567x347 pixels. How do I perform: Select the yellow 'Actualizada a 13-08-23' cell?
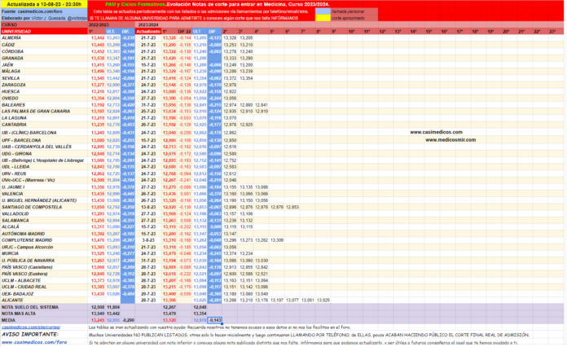[x=44, y=4]
